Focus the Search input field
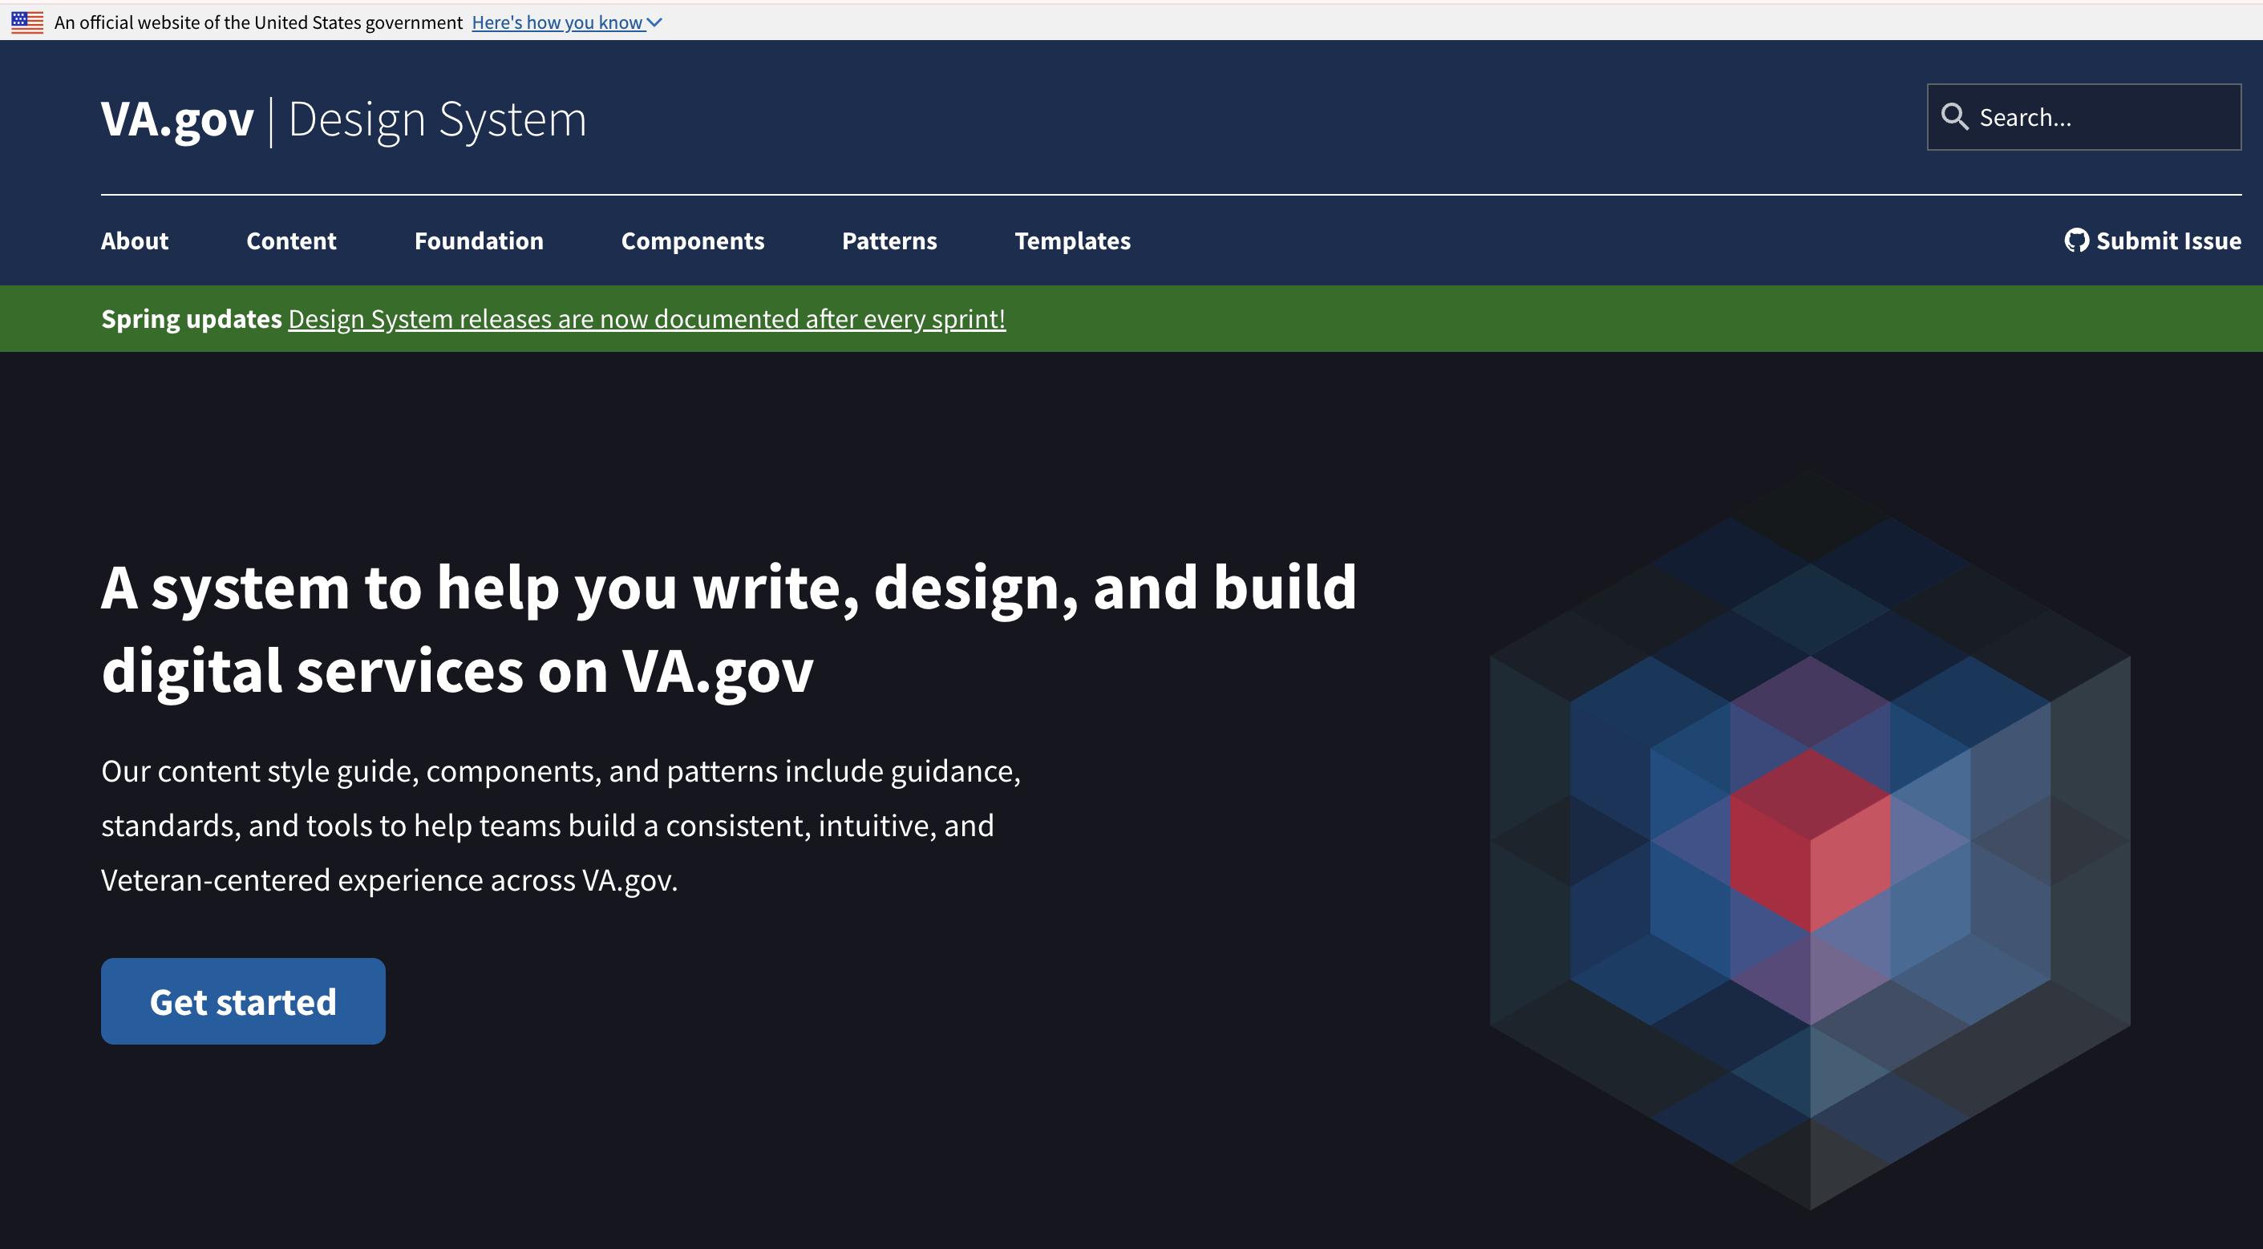2263x1249 pixels. pyautogui.click(x=2084, y=117)
